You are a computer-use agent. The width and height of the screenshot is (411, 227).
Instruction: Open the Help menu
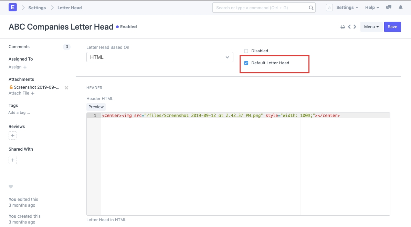(372, 8)
